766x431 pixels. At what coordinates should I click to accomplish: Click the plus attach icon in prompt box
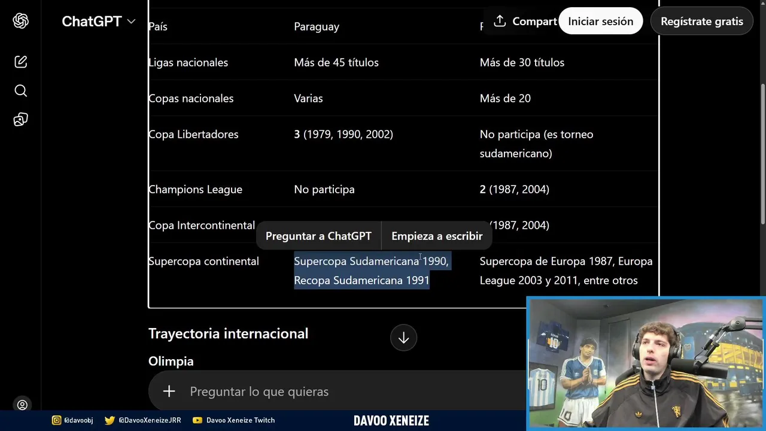click(169, 391)
